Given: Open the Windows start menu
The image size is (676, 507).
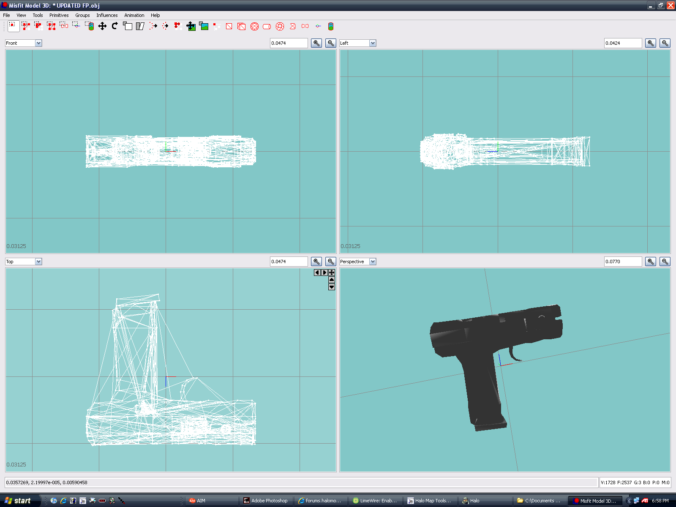Looking at the screenshot, I should (x=20, y=501).
